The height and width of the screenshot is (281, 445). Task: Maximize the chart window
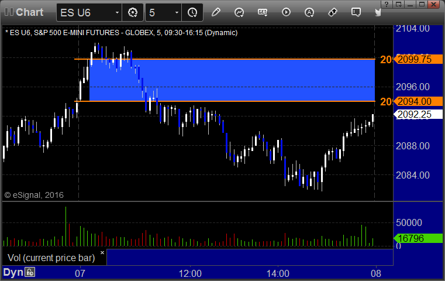(422, 4)
